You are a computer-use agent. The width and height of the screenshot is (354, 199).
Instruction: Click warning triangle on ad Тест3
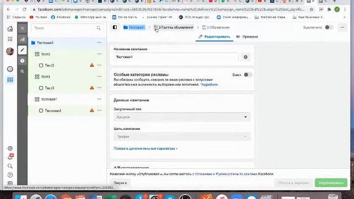pyautogui.click(x=92, y=88)
